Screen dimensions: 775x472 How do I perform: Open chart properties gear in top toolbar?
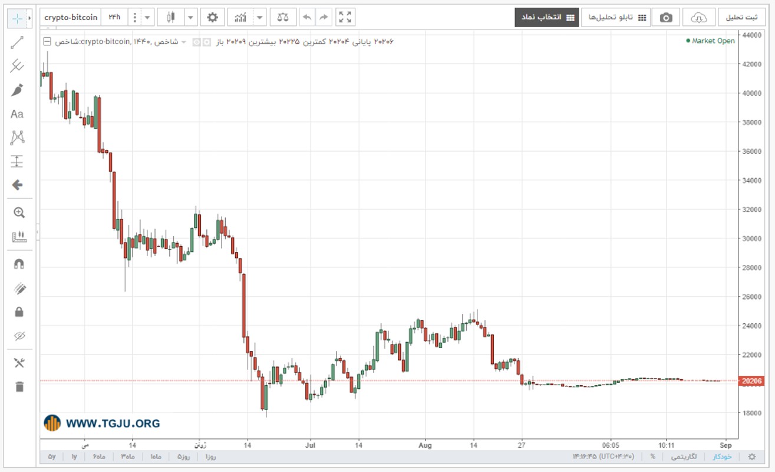(212, 18)
